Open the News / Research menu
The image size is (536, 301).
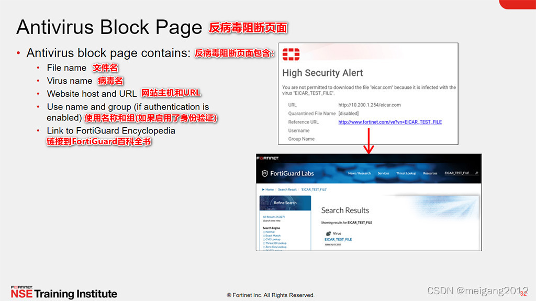coord(359,173)
